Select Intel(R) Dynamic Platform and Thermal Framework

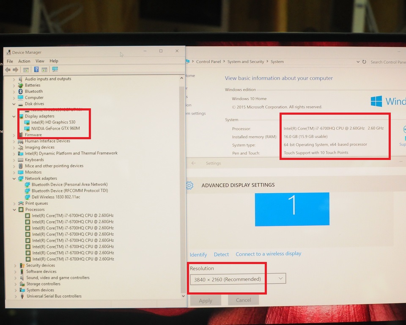[x=71, y=153]
